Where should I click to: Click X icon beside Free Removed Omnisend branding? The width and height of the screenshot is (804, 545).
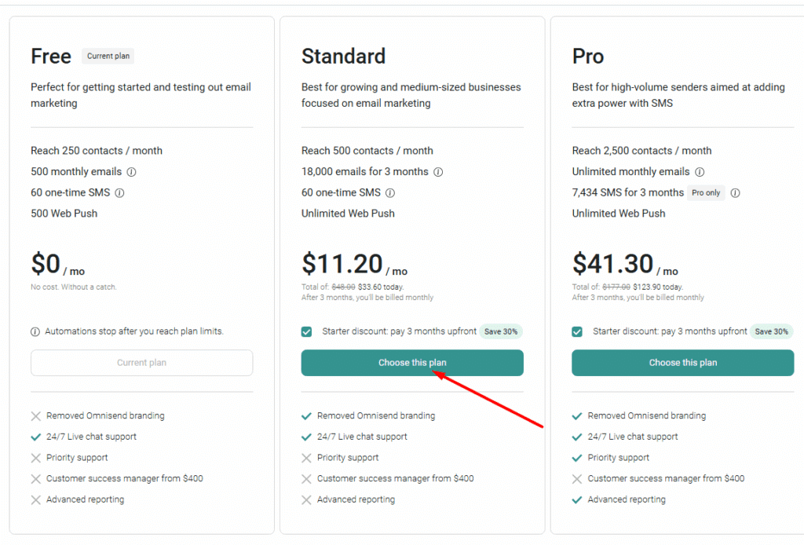[35, 416]
